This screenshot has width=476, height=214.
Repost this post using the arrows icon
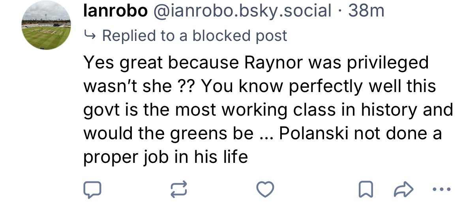(178, 190)
